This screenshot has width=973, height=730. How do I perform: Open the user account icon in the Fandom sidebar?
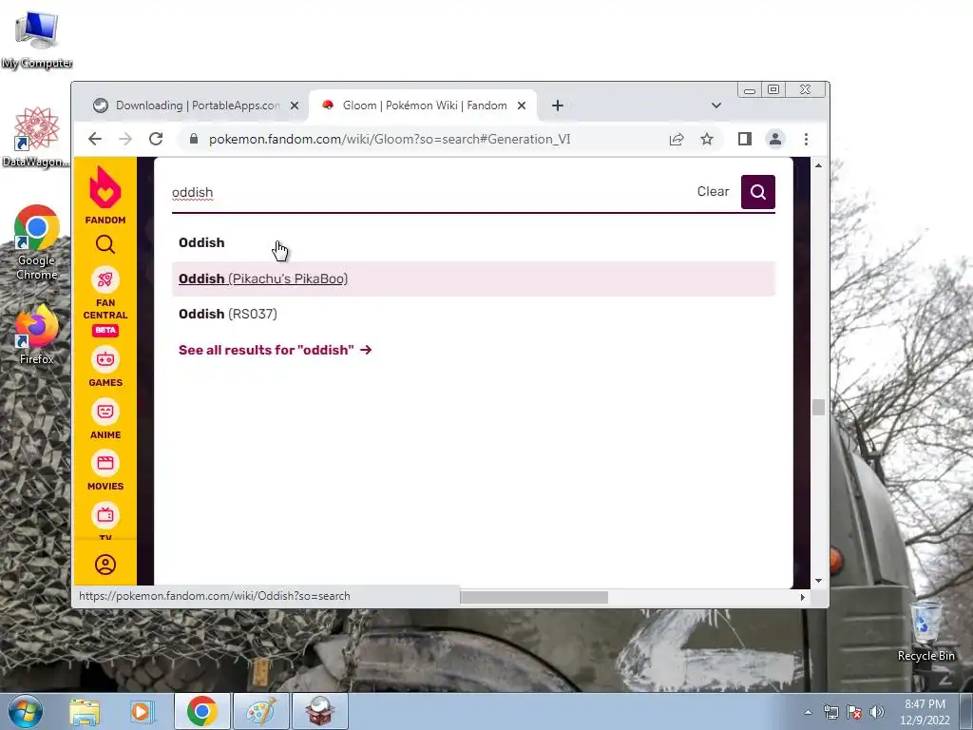pos(105,565)
